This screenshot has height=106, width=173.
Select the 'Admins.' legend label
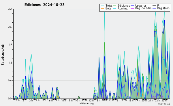point(123,8)
